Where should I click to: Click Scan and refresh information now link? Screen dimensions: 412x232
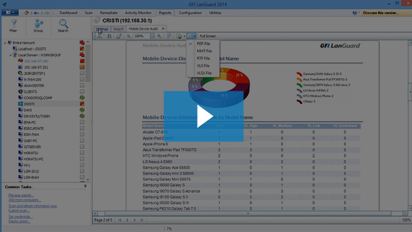33,206
